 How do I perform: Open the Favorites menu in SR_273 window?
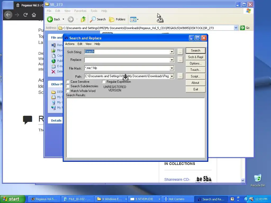pos(80,11)
